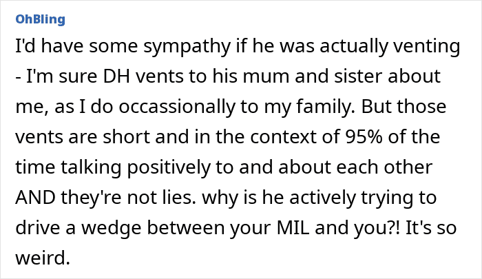Click the abbreviation "MIL" in the comment
The height and width of the screenshot is (279, 482).
(x=293, y=228)
